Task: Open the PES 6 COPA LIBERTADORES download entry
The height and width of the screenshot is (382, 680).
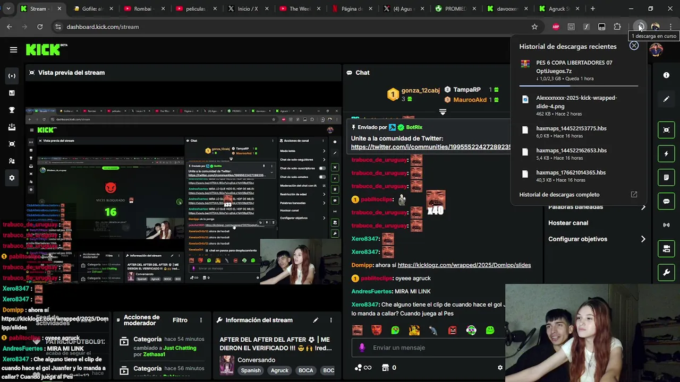Action: pyautogui.click(x=578, y=71)
